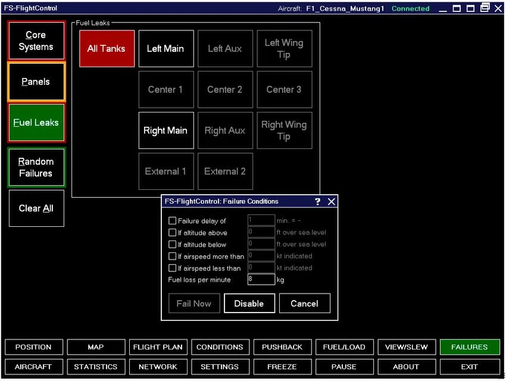Open the VIEW/SLEW page
This screenshot has width=506, height=381.
pyautogui.click(x=407, y=347)
